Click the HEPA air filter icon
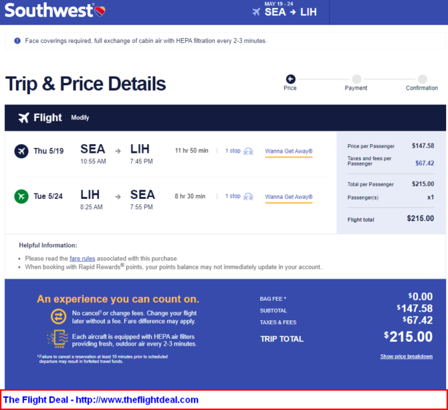Screen dimensions: 448x410 point(58,339)
